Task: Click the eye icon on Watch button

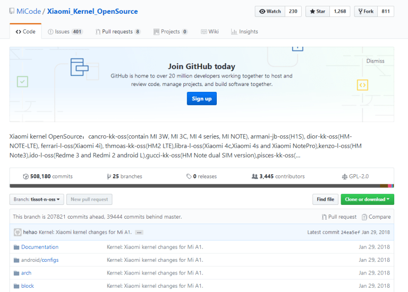Action: click(x=262, y=12)
